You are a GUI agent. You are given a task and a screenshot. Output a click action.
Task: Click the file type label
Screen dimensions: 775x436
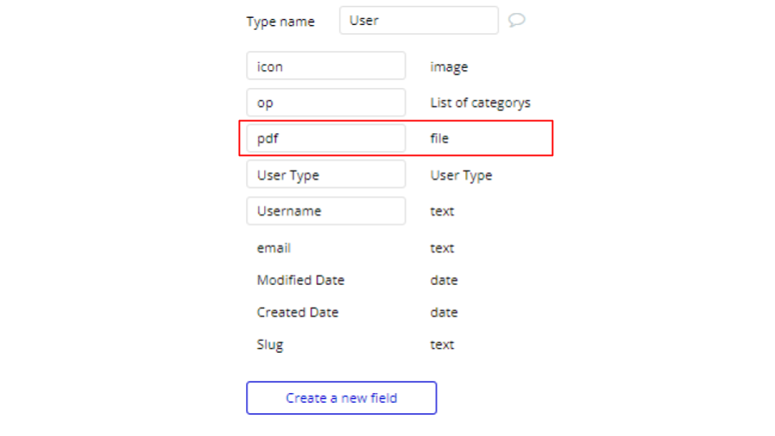(439, 138)
